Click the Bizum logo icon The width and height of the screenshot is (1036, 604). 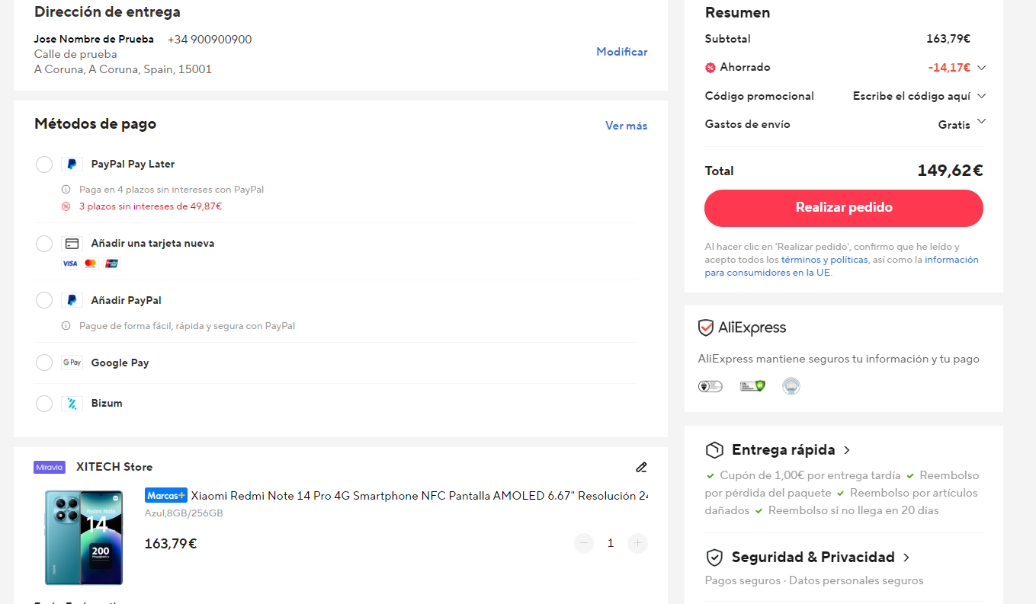(72, 404)
